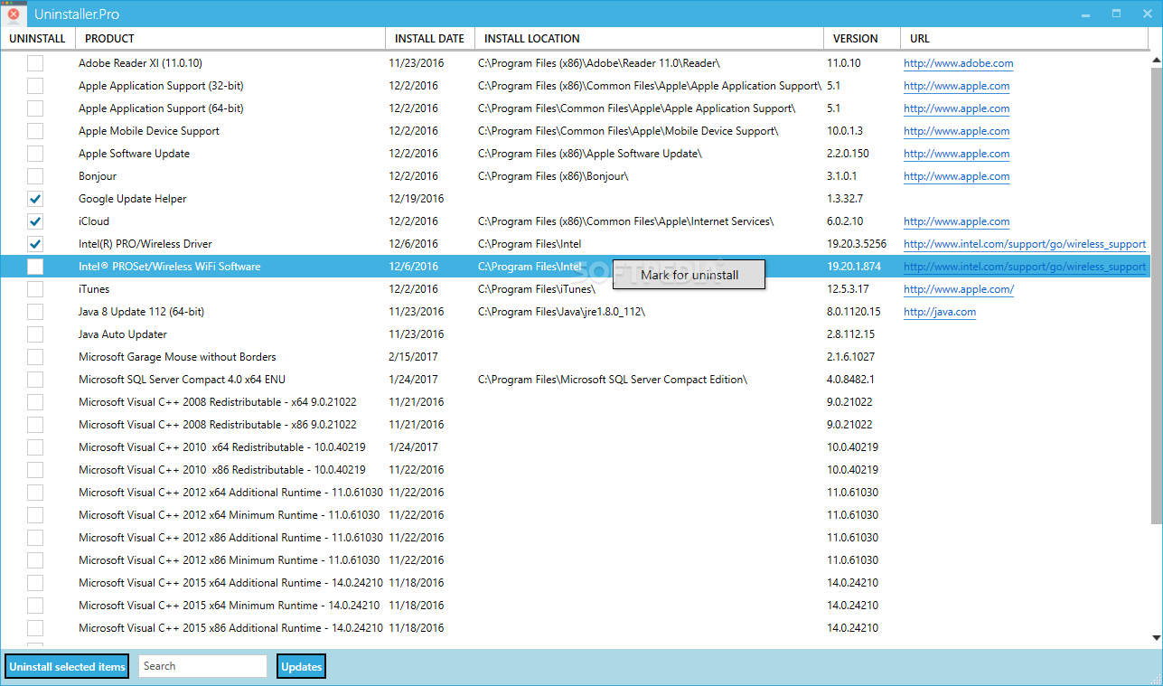This screenshot has width=1163, height=686.
Task: Select the Bonjour checkbox
Action: click(35, 176)
